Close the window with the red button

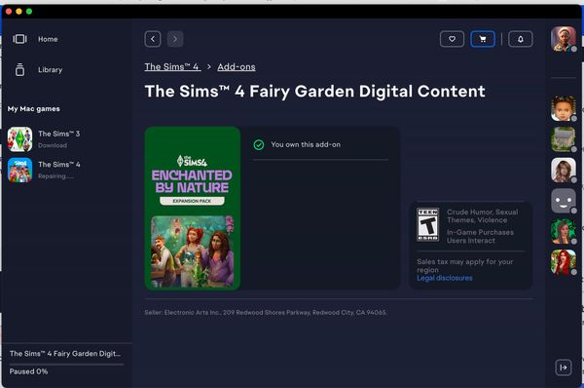(x=9, y=12)
